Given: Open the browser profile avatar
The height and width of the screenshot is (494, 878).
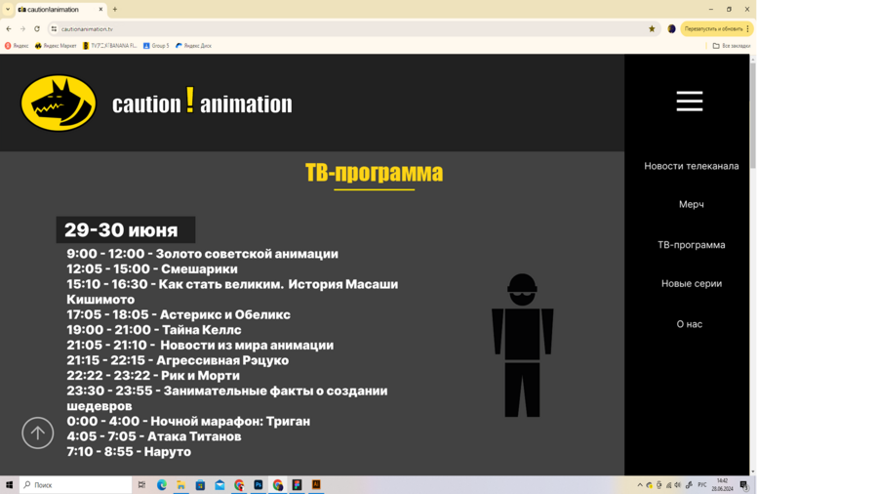Looking at the screenshot, I should 671,29.
